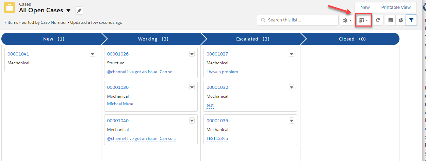Click the 'i have a problem' subject link
The width and height of the screenshot is (426, 161).
pos(222,72)
